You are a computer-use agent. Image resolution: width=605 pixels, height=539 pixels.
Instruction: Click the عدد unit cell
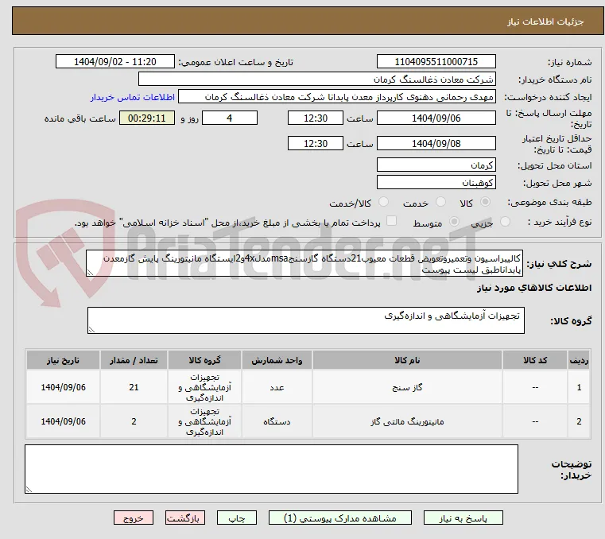[x=277, y=387]
